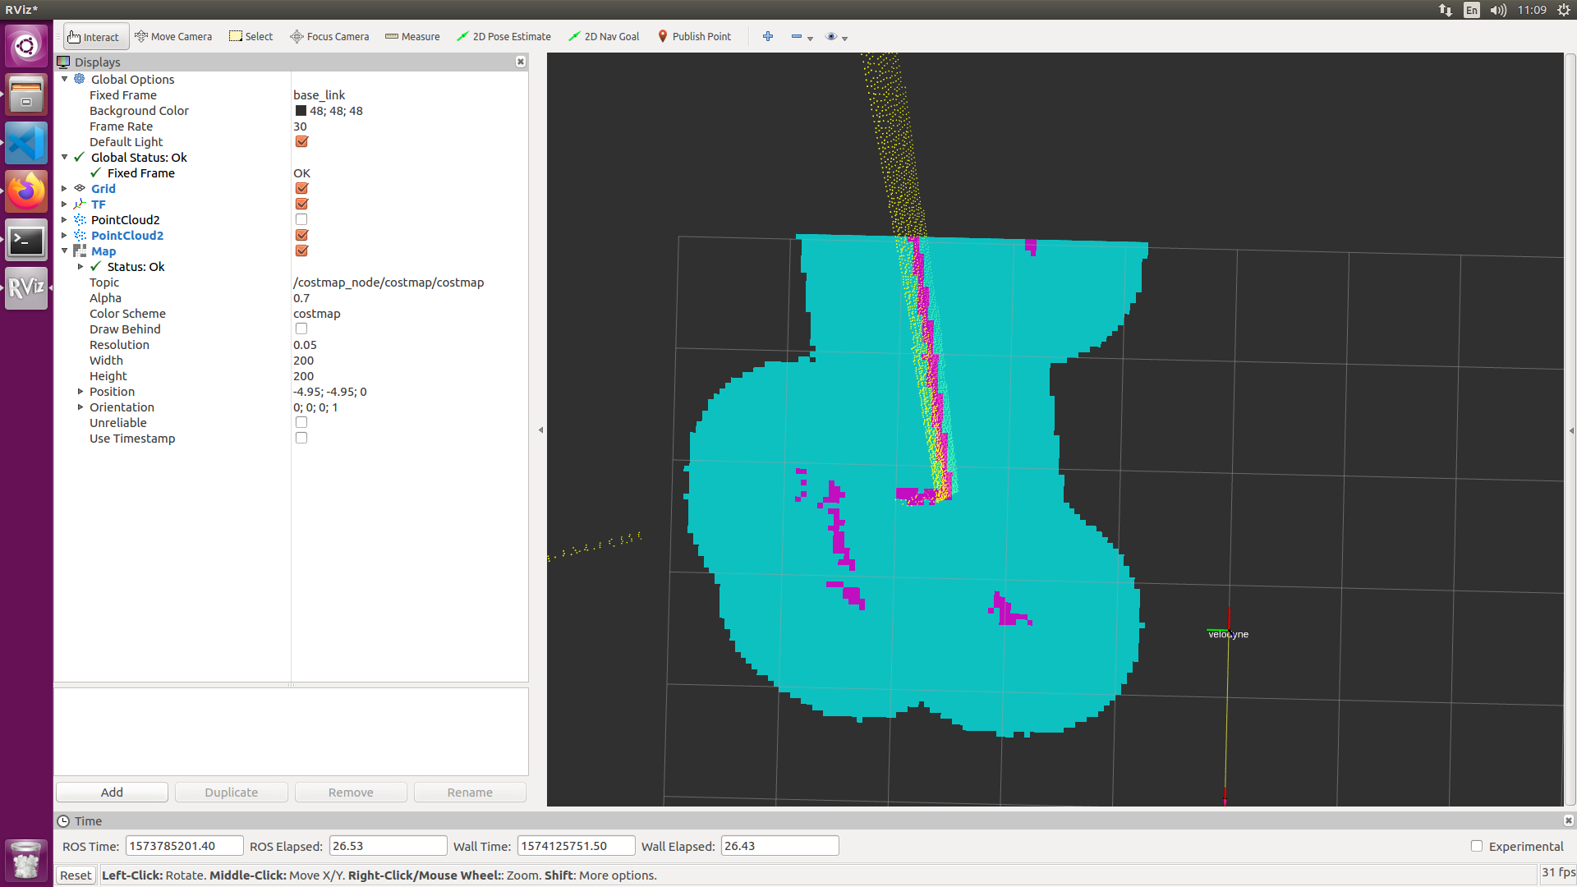Image resolution: width=1577 pixels, height=887 pixels.
Task: Click the TF display icon
Action: click(80, 204)
